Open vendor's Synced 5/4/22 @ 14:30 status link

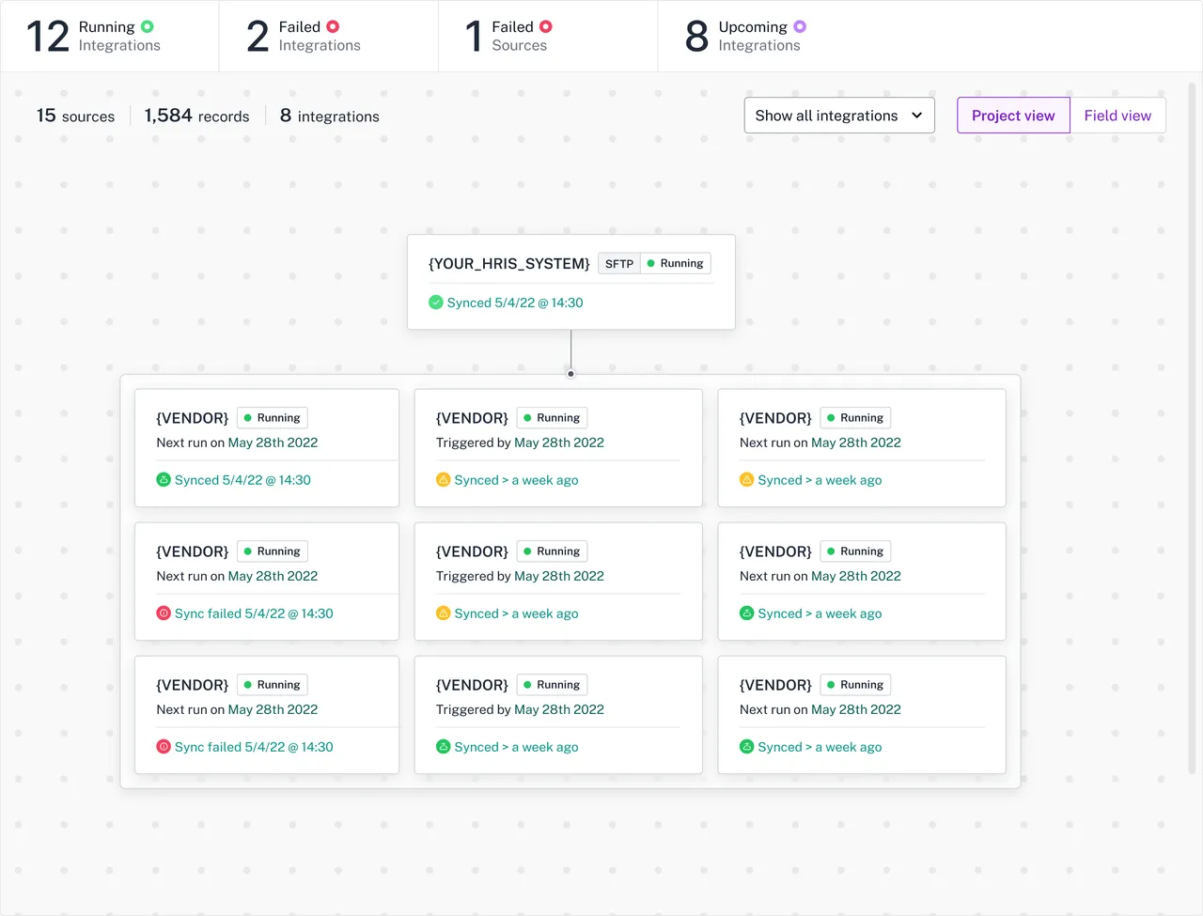click(x=242, y=480)
